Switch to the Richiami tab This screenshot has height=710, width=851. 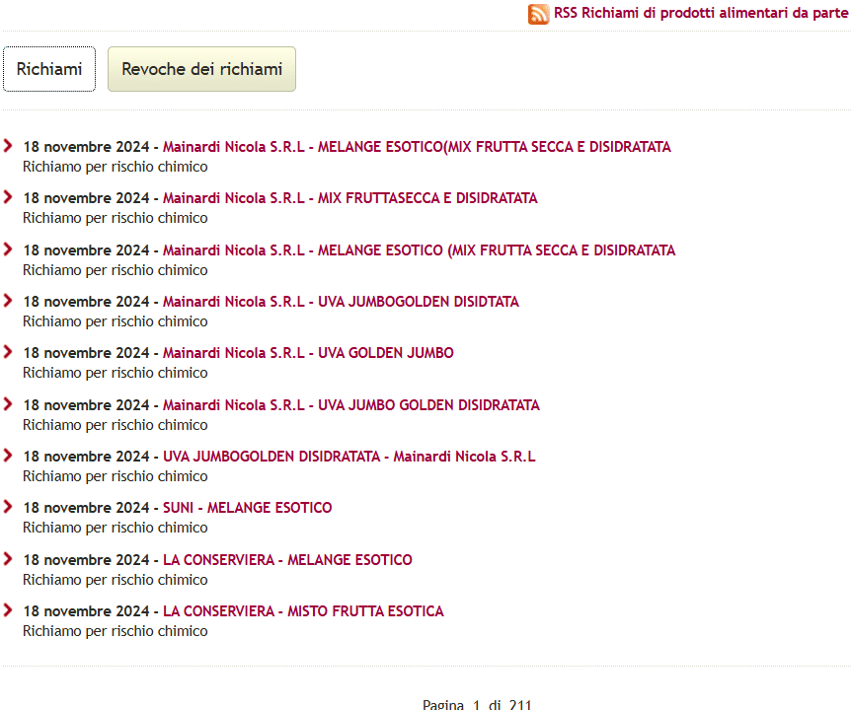point(49,69)
